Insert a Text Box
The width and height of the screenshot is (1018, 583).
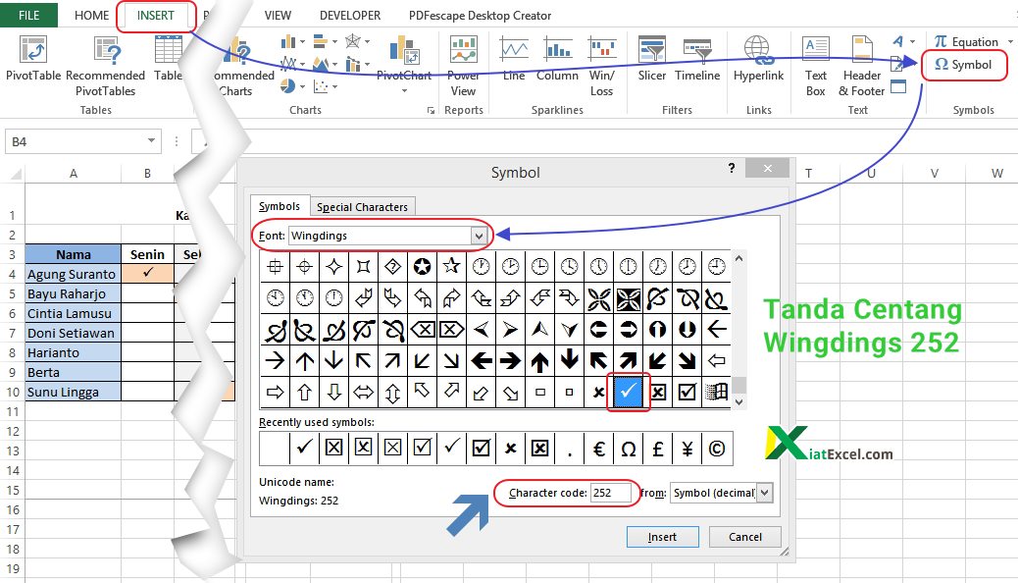tap(814, 61)
